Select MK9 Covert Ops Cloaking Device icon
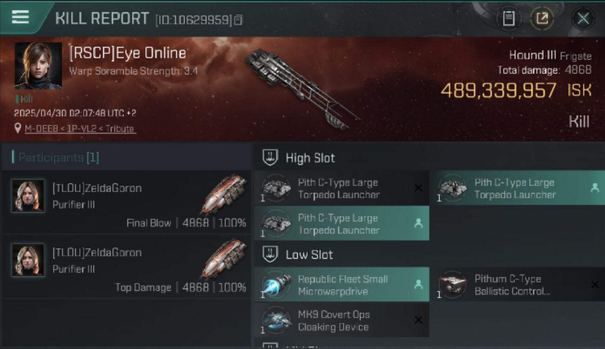Screen dimensions: 605x349 pyautogui.click(x=276, y=320)
